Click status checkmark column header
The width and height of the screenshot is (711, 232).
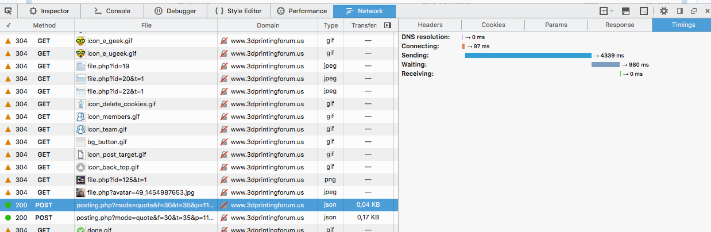point(9,25)
